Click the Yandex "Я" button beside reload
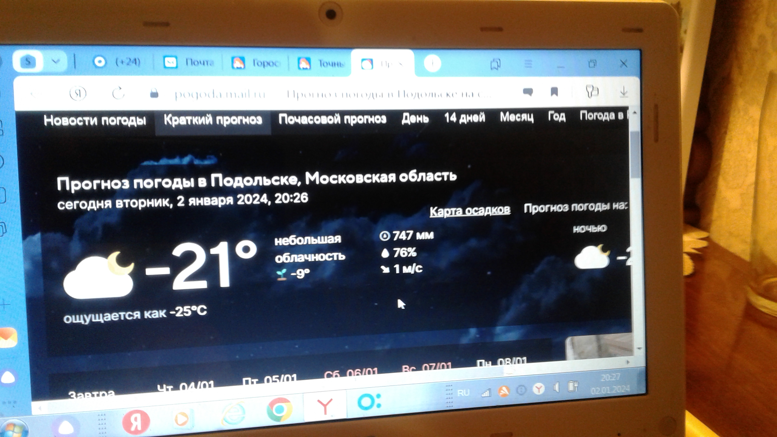This screenshot has width=777, height=437. (x=78, y=93)
